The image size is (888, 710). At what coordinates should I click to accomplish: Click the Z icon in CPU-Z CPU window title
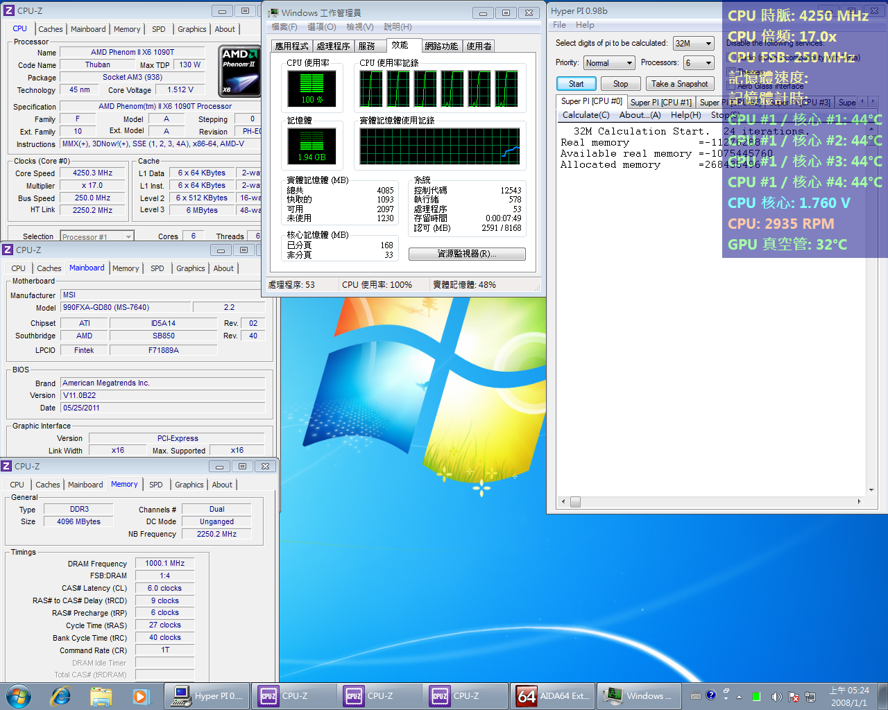click(x=9, y=11)
